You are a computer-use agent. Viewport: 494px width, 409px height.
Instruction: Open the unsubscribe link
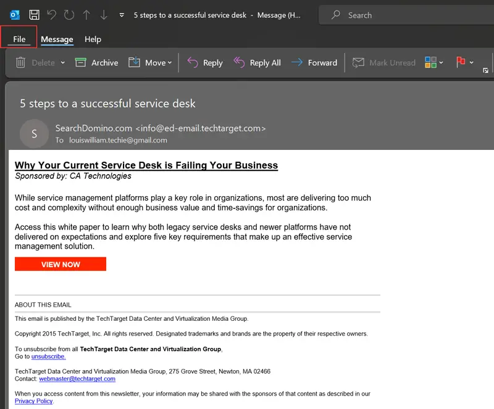click(48, 357)
